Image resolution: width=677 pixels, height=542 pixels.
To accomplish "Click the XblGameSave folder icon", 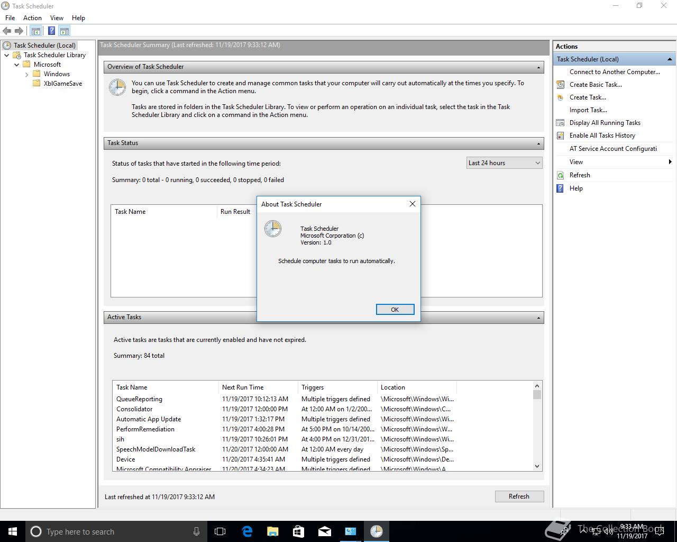I will coord(36,84).
